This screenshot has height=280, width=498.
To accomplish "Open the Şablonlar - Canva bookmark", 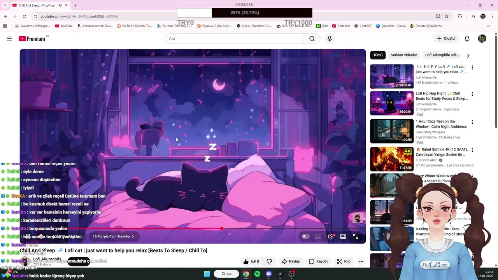I will 391,26.
